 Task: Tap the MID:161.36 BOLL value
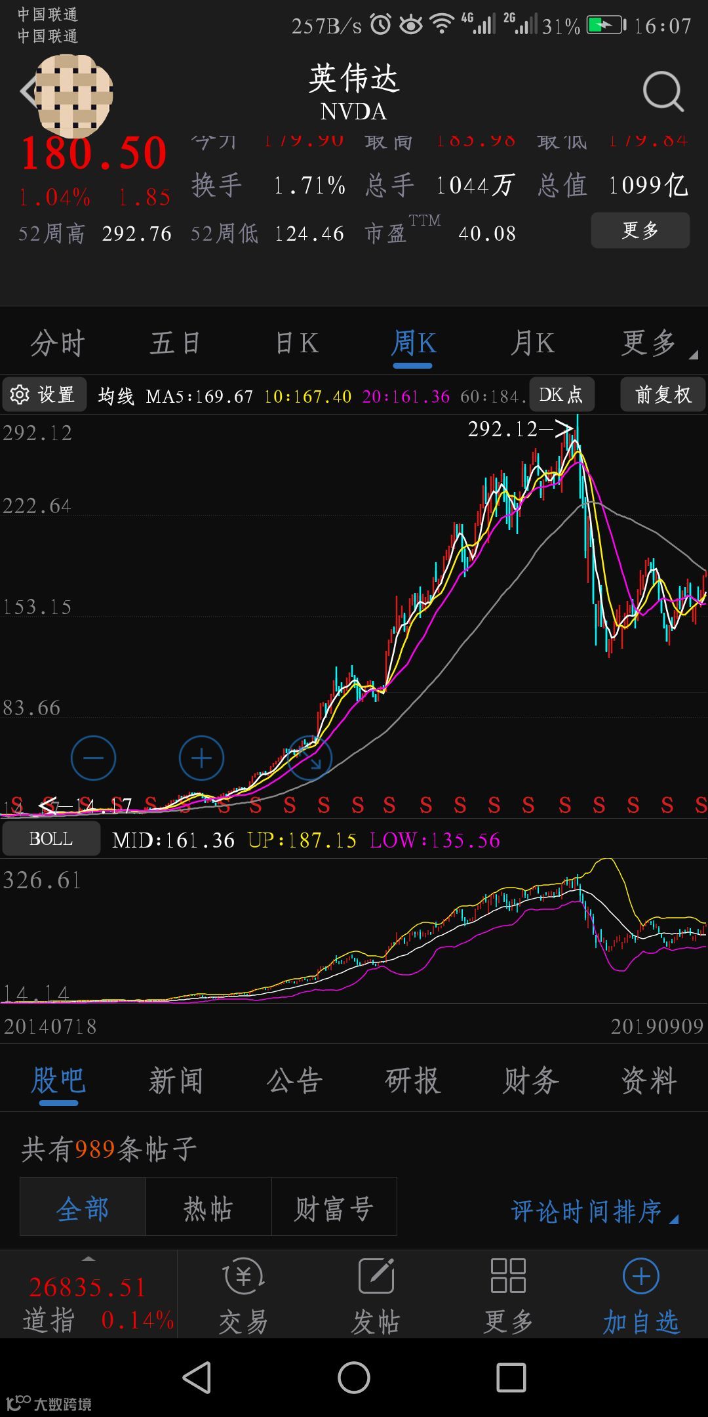173,840
